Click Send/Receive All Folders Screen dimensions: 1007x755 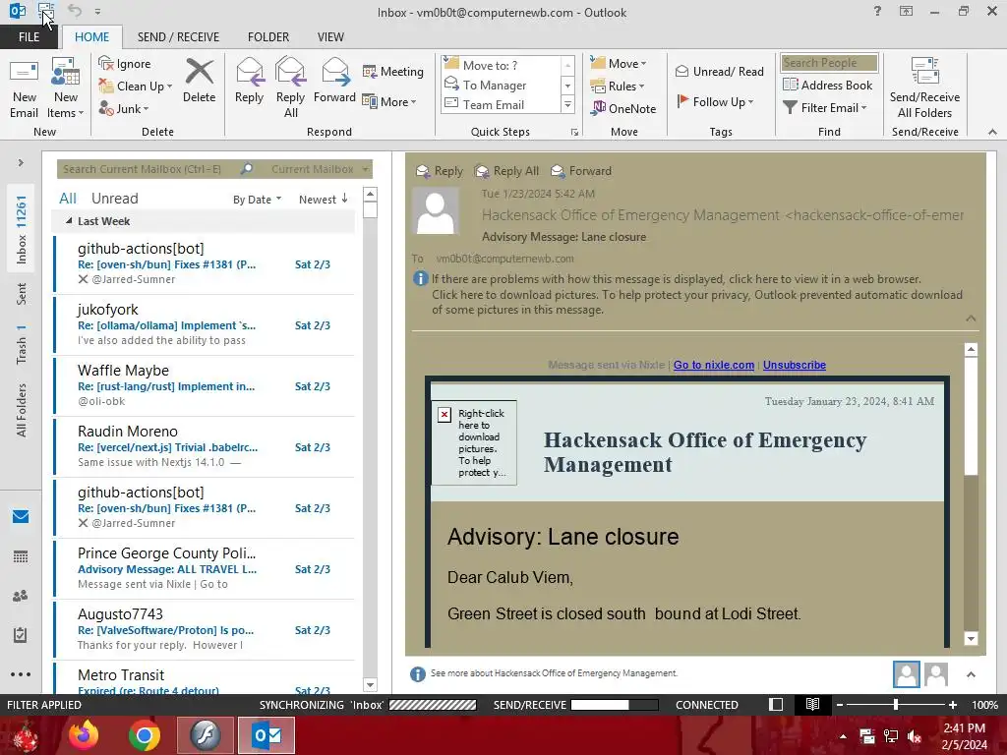click(x=924, y=88)
